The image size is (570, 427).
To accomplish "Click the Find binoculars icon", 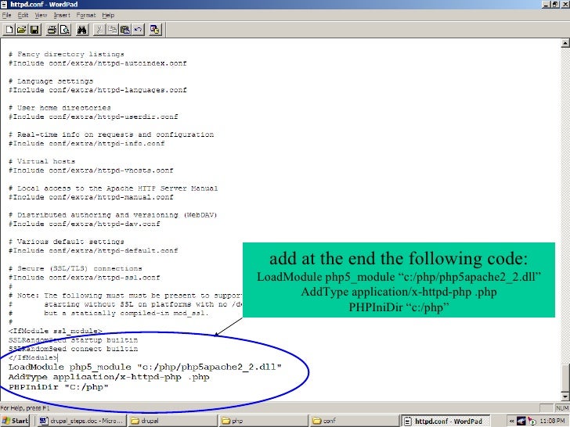I will [x=81, y=30].
